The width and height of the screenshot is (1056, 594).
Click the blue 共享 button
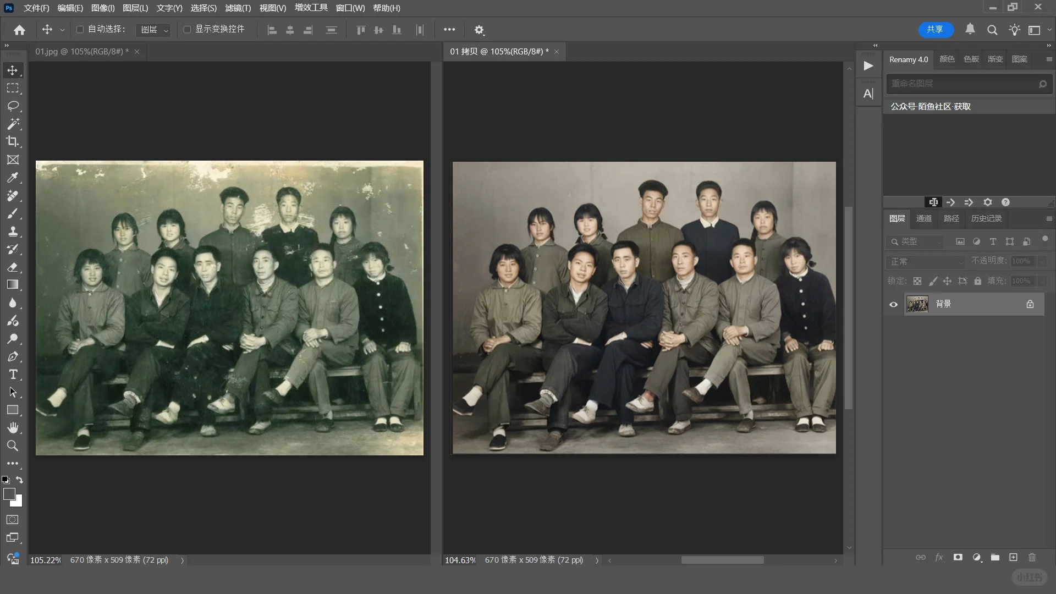(935, 29)
